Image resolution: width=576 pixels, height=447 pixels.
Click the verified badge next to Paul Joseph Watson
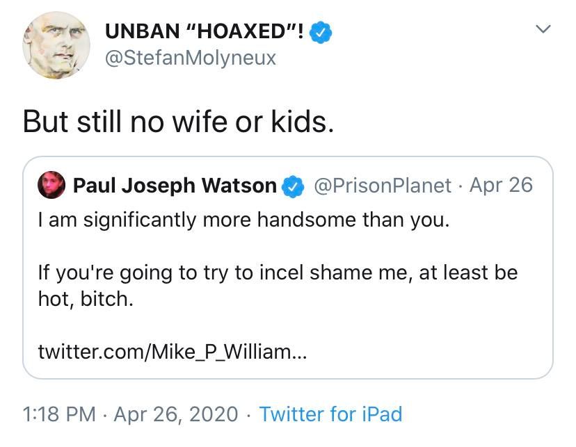(x=293, y=186)
